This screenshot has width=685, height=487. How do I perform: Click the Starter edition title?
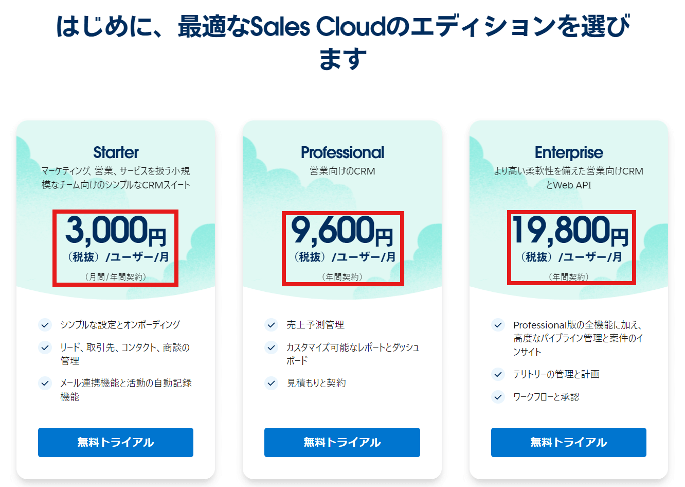(x=116, y=152)
